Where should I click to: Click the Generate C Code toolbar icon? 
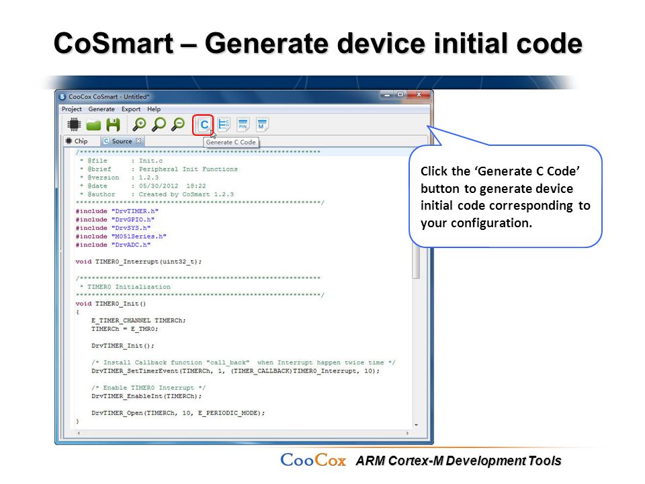point(204,125)
